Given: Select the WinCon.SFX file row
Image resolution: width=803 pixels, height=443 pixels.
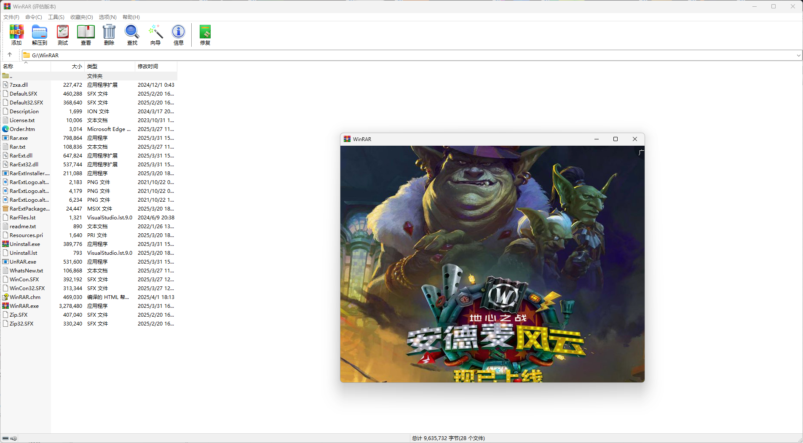Looking at the screenshot, I should point(88,279).
